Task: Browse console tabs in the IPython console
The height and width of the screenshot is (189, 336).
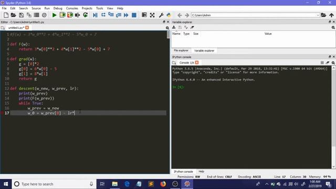Action: [x=174, y=62]
